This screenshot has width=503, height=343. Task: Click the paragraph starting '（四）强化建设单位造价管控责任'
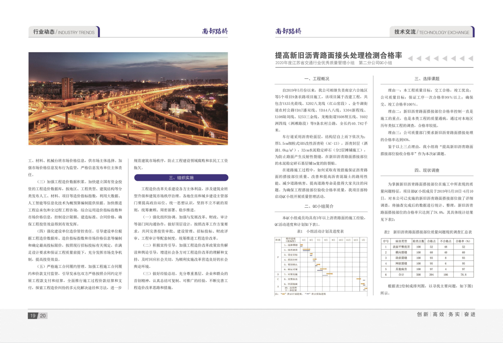75,245
